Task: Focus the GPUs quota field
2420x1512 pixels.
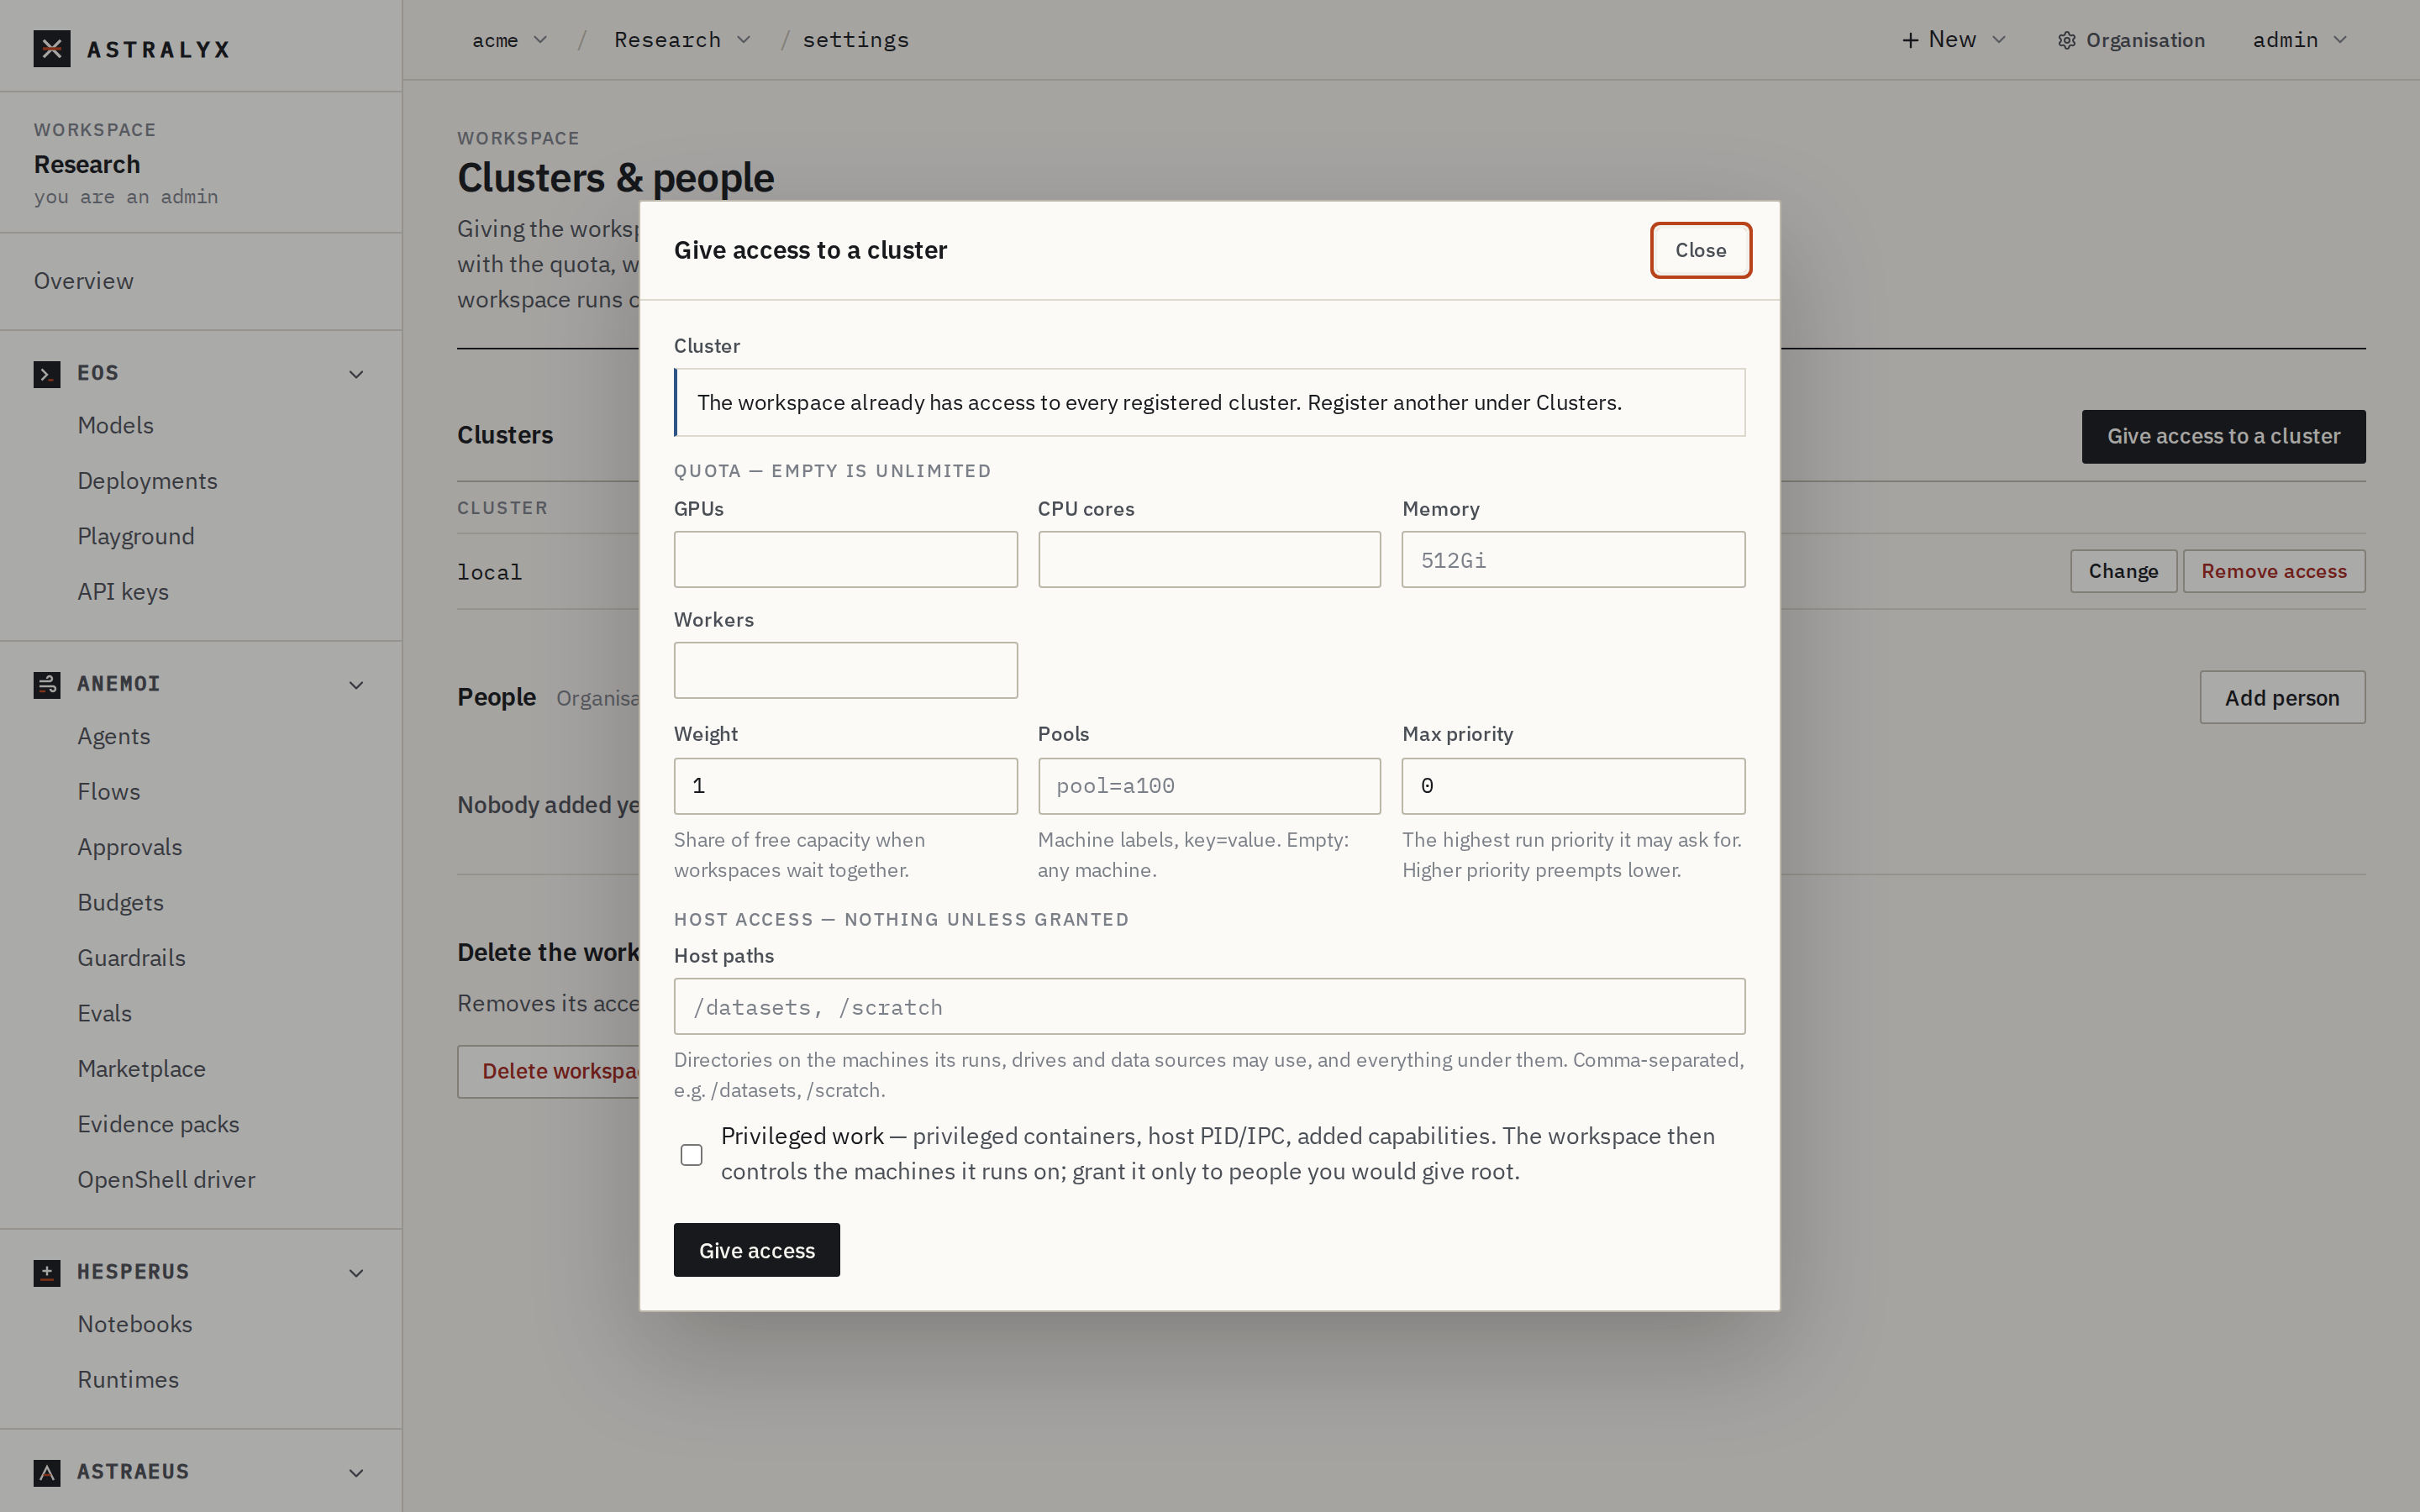Action: (x=846, y=560)
